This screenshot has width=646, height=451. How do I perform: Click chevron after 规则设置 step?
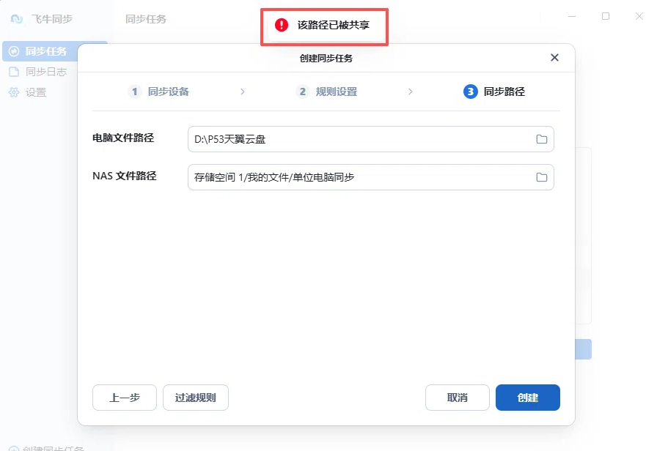(411, 92)
